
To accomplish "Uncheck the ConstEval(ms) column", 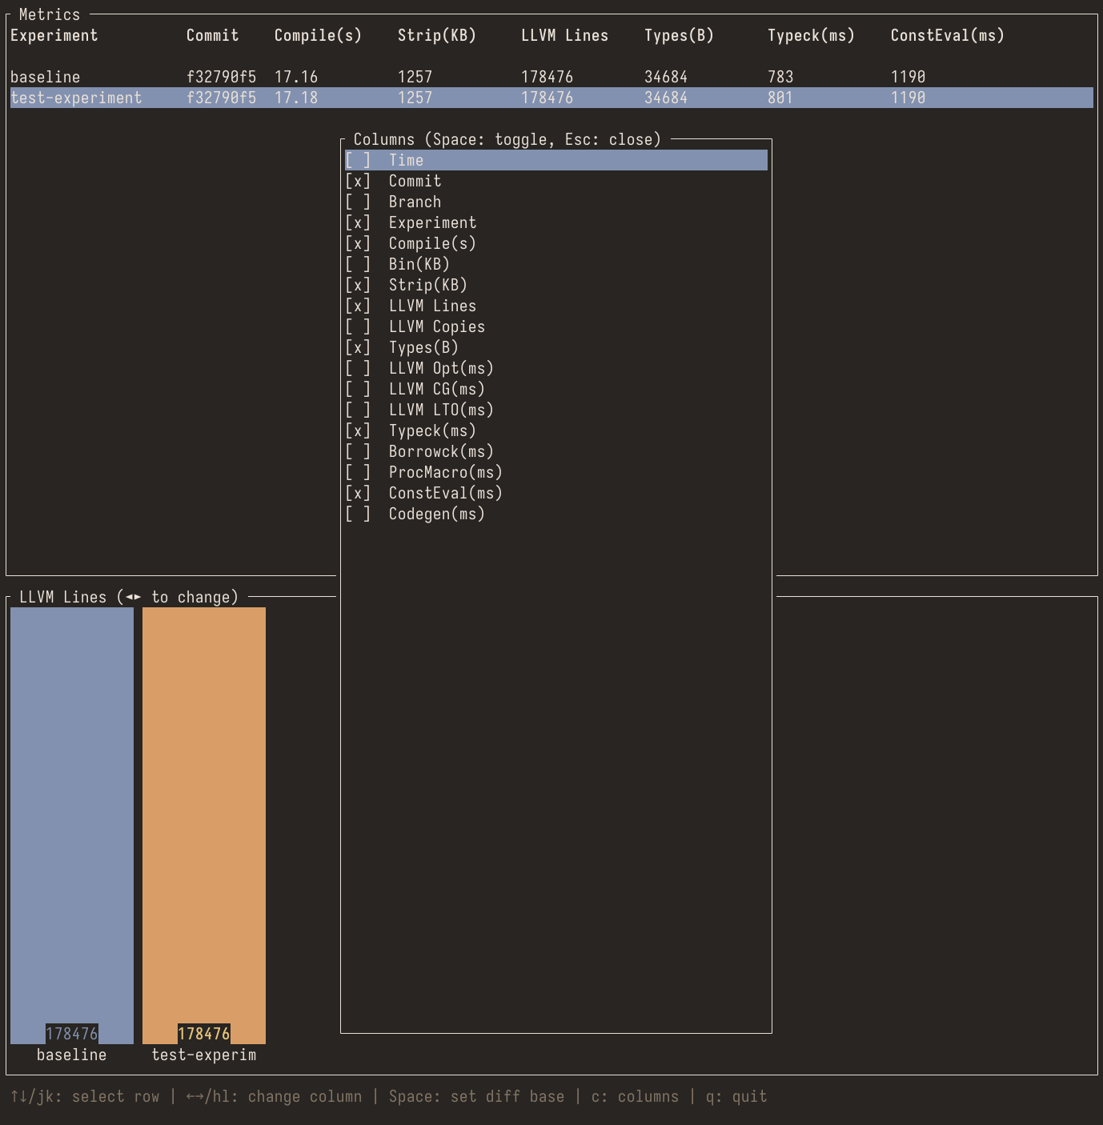I will coord(358,493).
